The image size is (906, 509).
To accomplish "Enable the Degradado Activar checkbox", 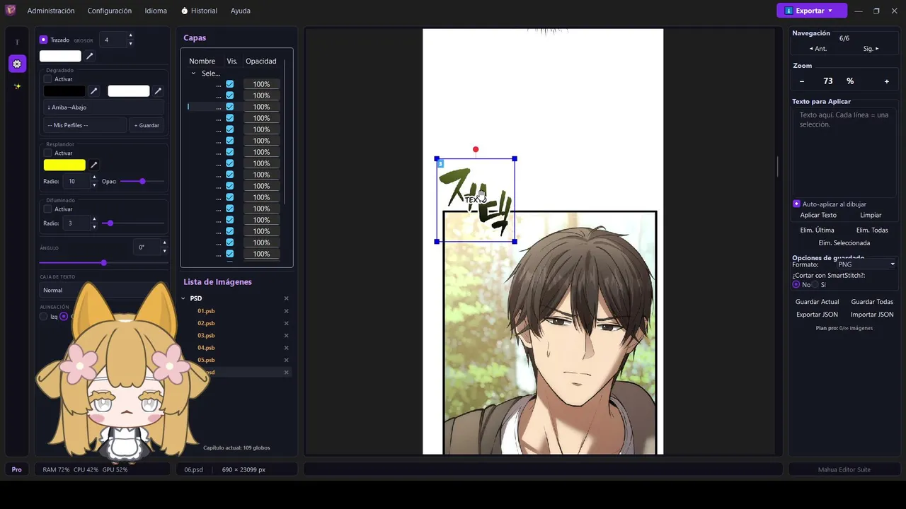I will (x=48, y=79).
